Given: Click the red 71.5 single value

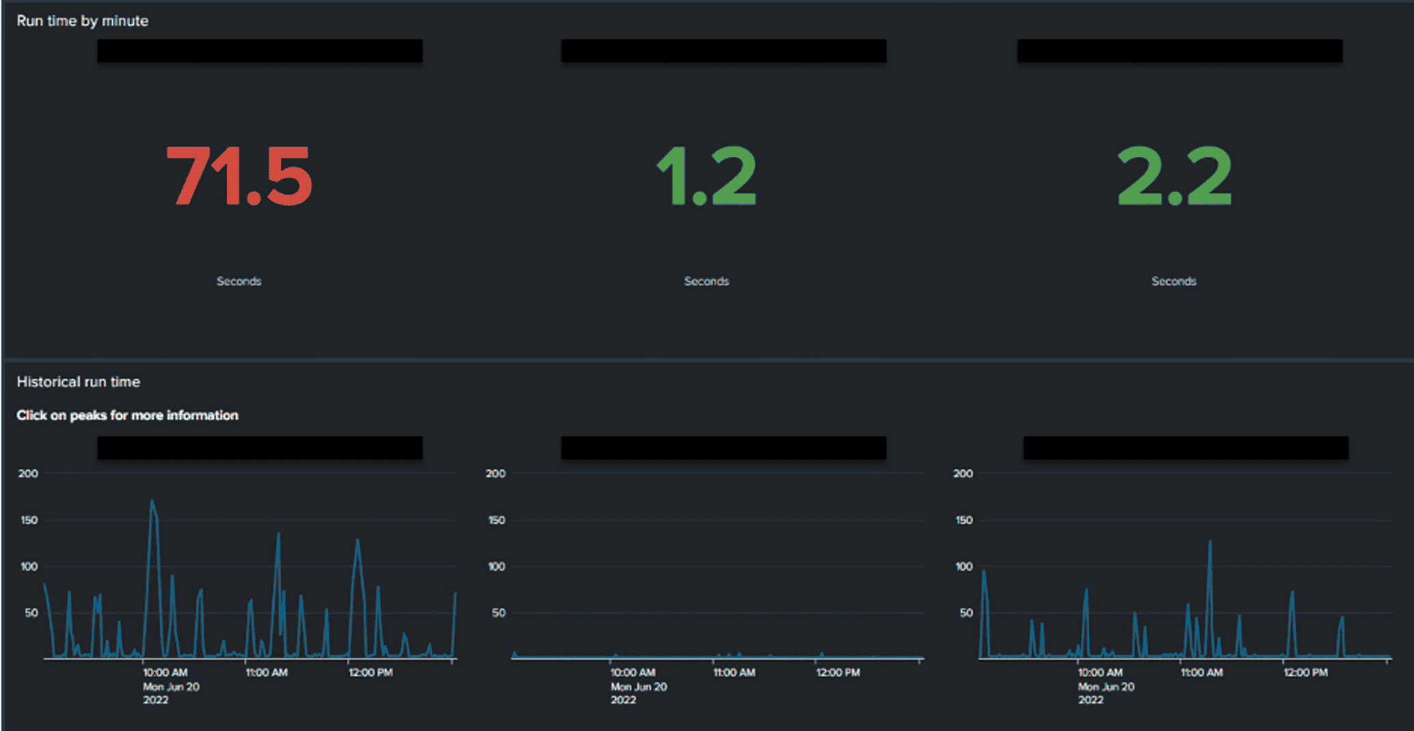Looking at the screenshot, I should click(x=239, y=176).
